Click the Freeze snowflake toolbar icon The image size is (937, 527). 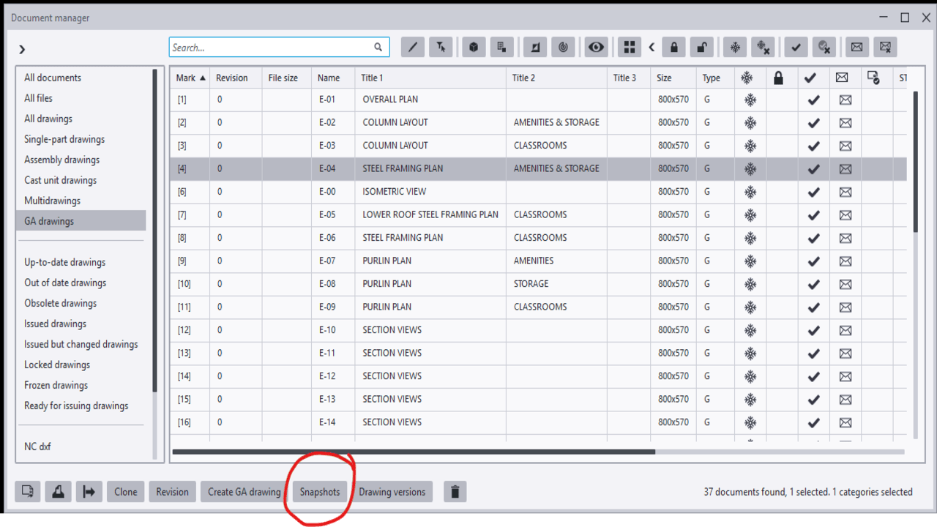735,48
